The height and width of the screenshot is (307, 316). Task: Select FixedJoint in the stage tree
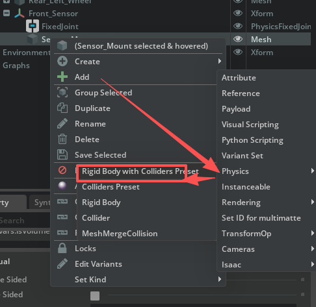(60, 27)
